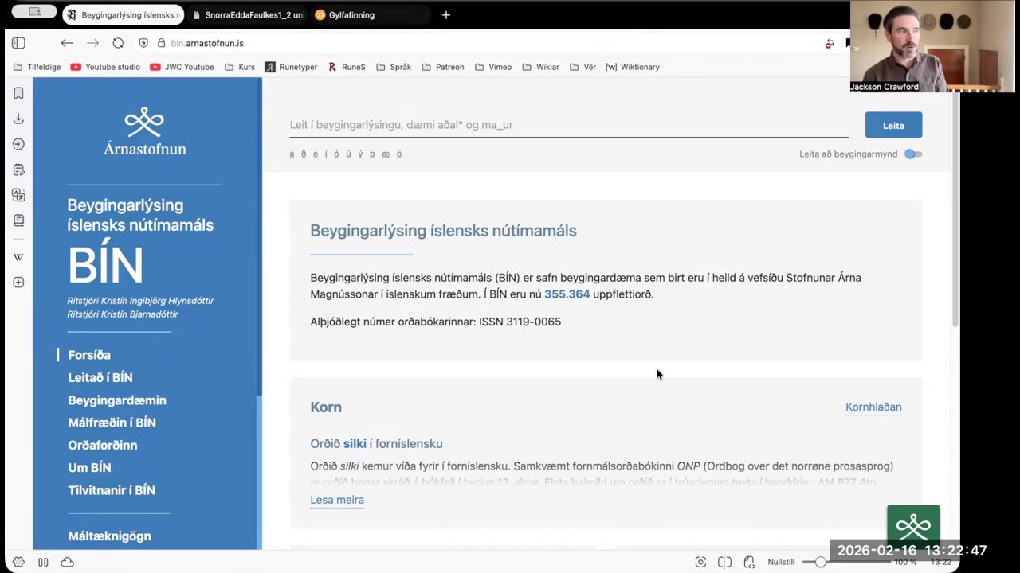This screenshot has height=573, width=1020.
Task: Click the blue Leita search button
Action: tap(893, 125)
